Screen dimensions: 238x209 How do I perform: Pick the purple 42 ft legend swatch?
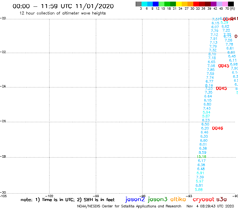pyautogui.click(x=214, y=4)
